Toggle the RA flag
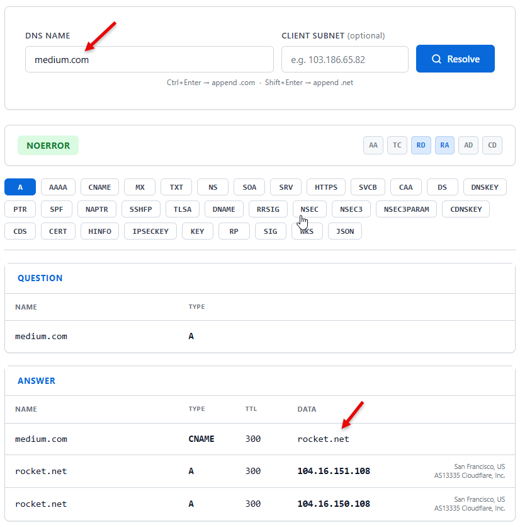The image size is (520, 527). [x=444, y=145]
